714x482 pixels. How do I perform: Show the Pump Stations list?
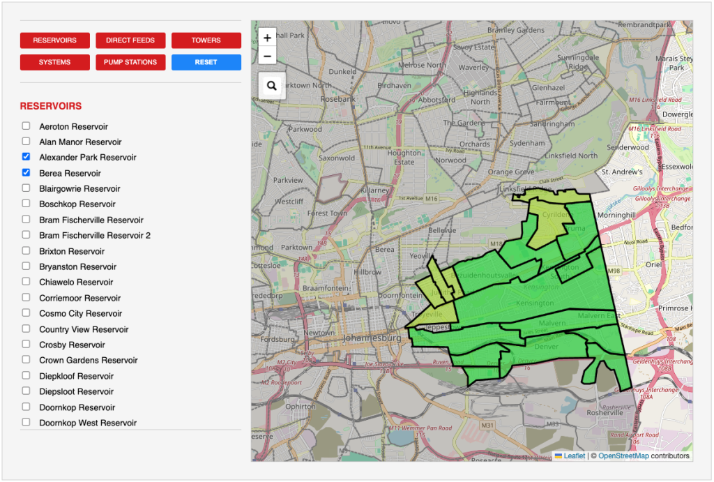point(130,62)
